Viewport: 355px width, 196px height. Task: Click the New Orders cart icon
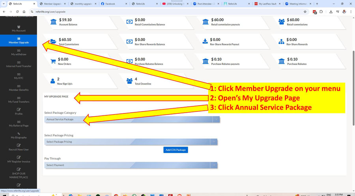click(x=53, y=61)
